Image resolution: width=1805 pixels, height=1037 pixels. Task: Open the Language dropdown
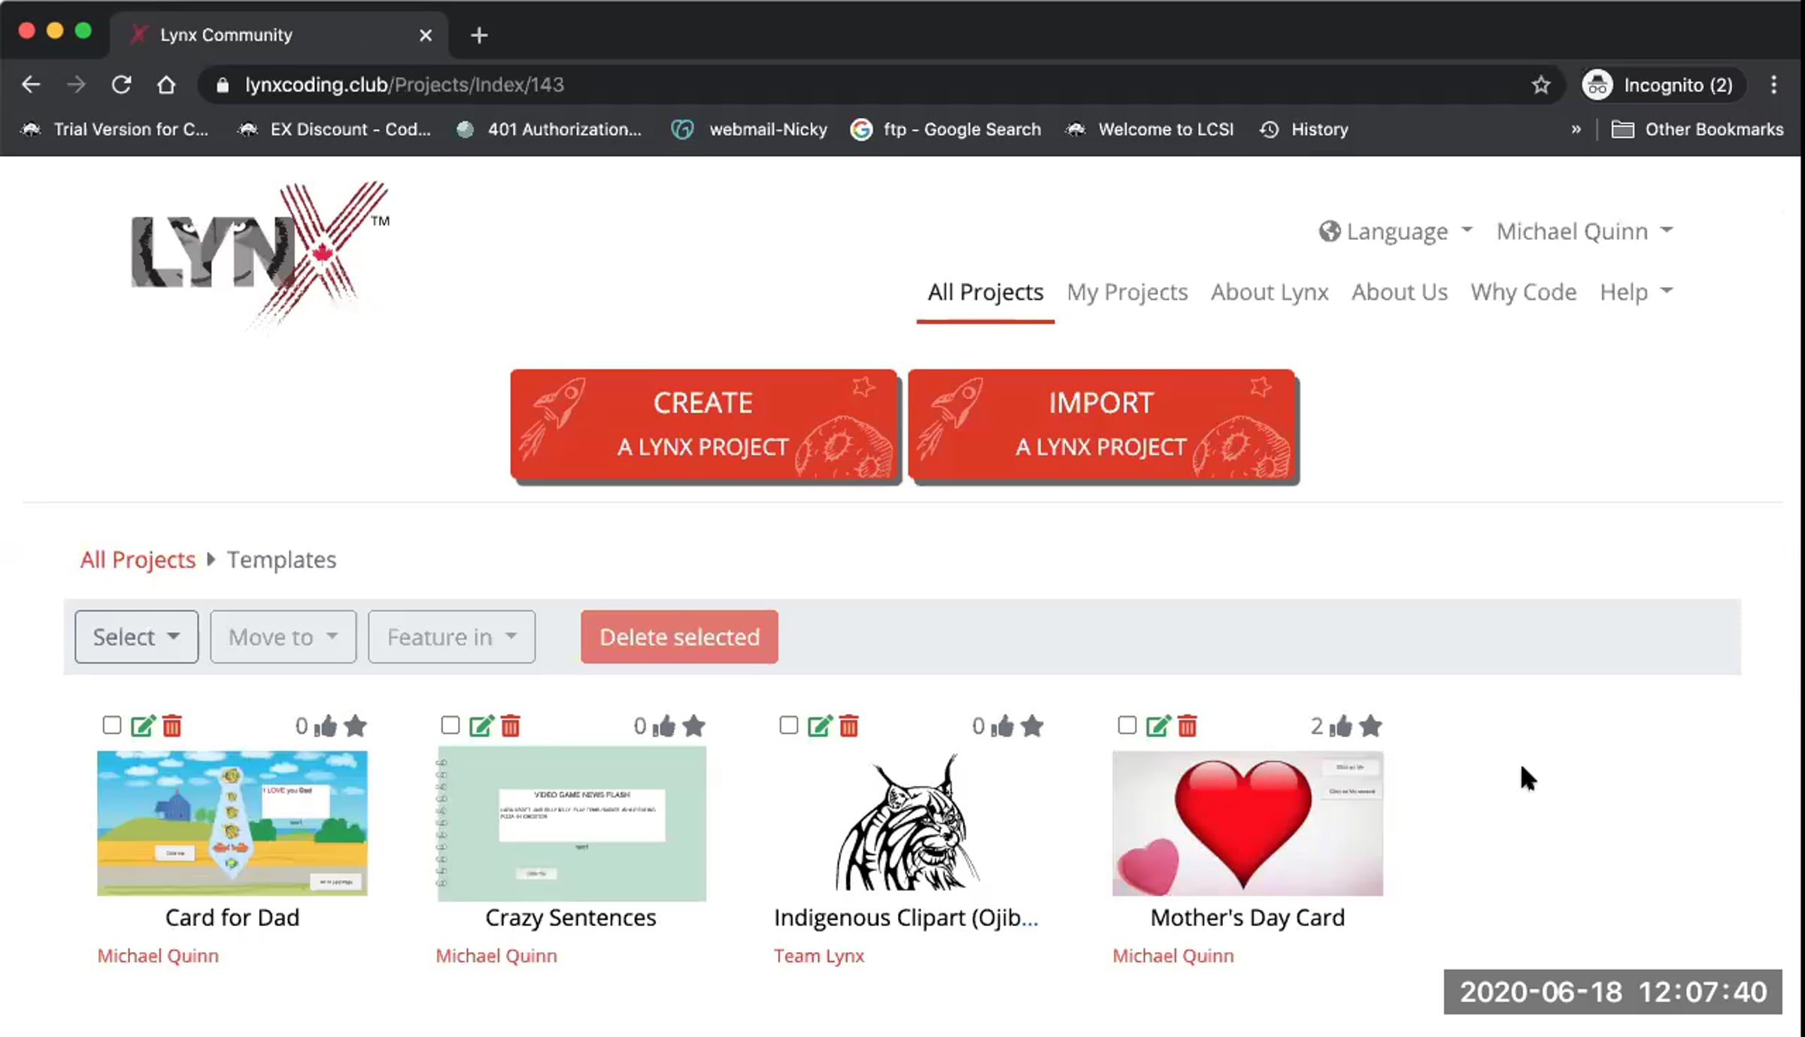[1396, 231]
